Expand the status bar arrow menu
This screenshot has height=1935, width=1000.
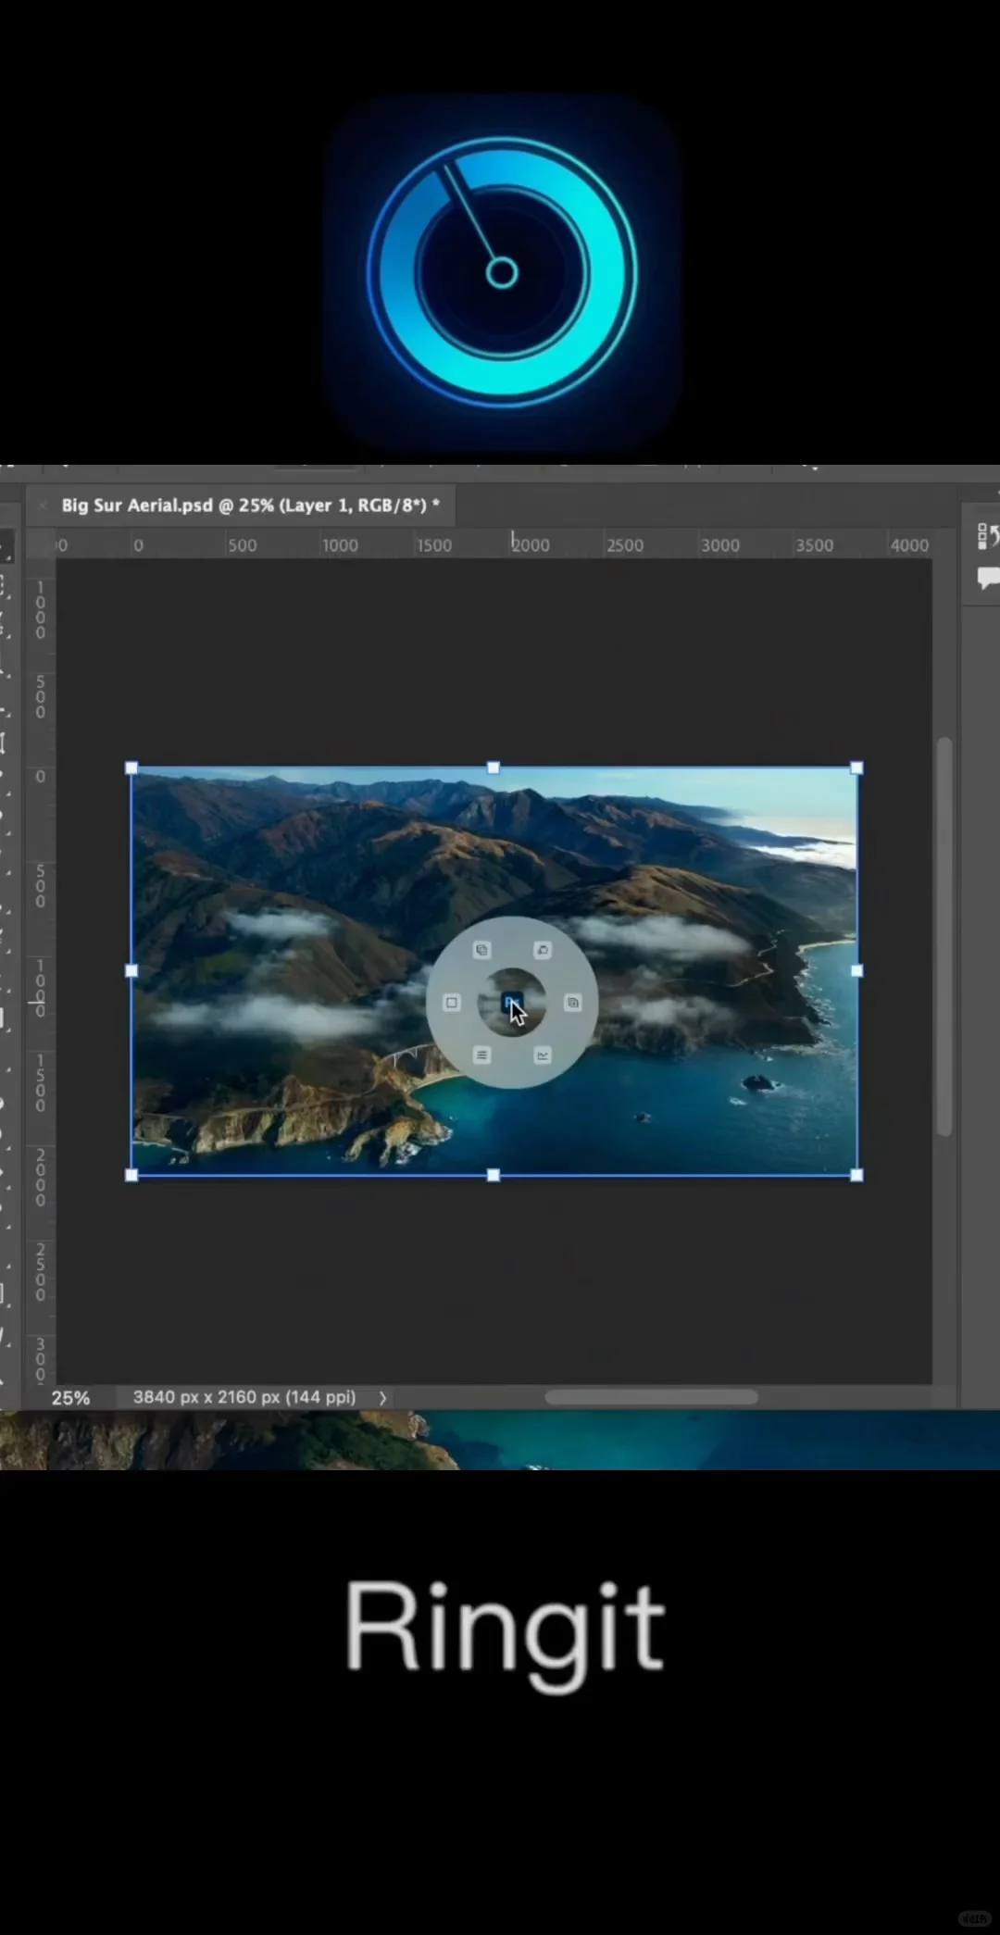(x=382, y=1398)
